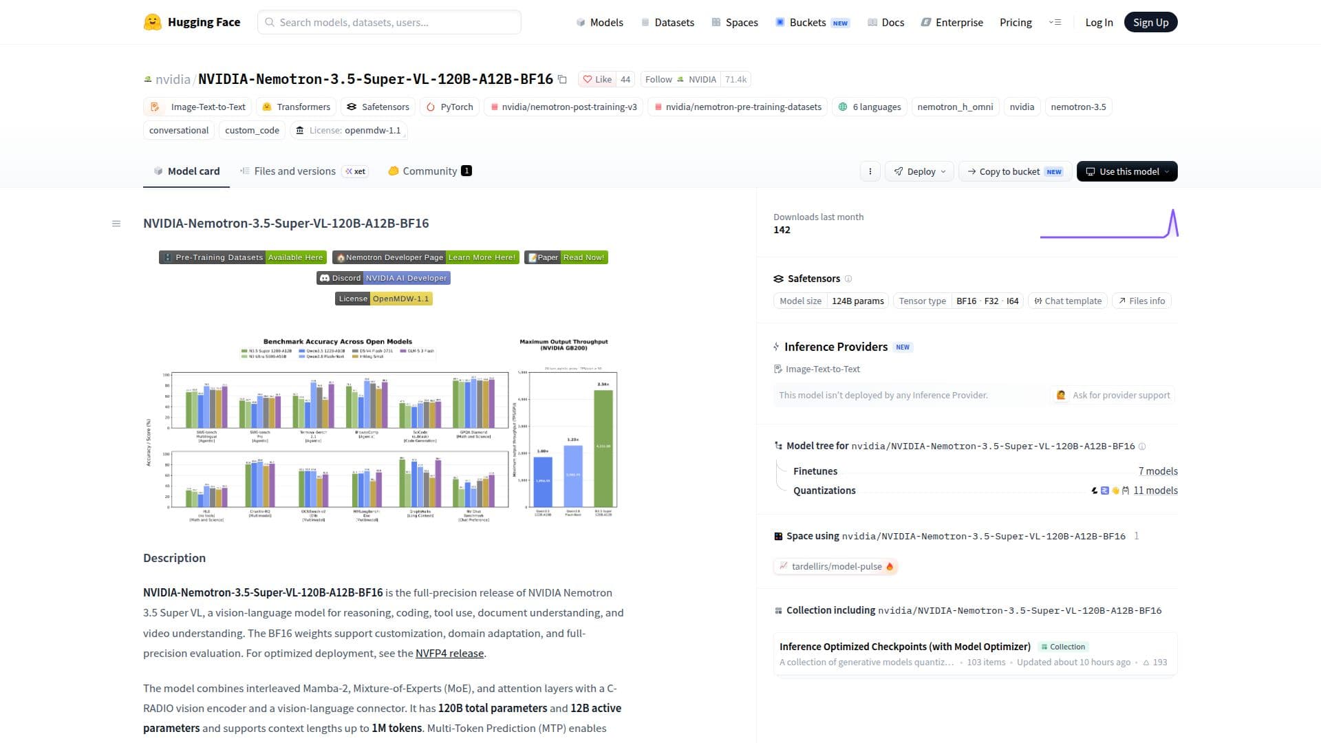The image size is (1321, 743).
Task: Open the License openmdw-1.1 tag
Action: tap(348, 130)
